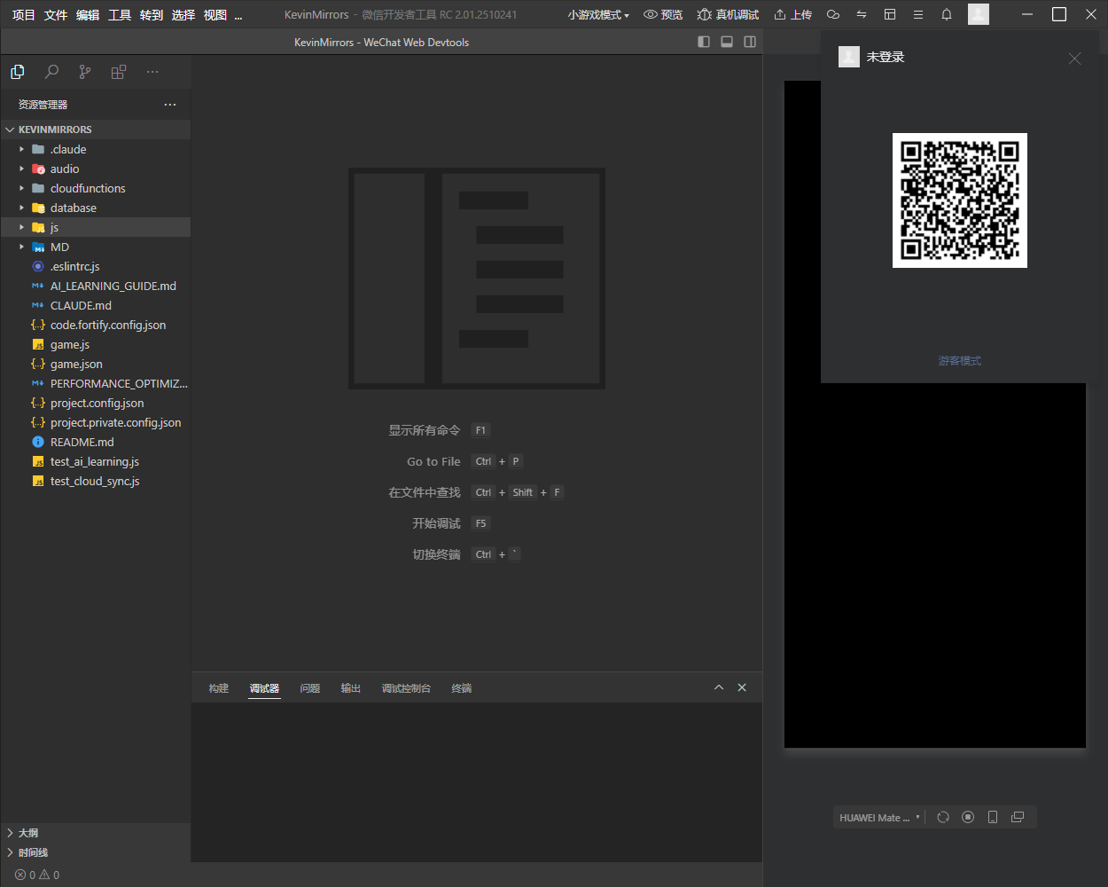
Task: Open the Source Control view icon
Action: [x=85, y=72]
